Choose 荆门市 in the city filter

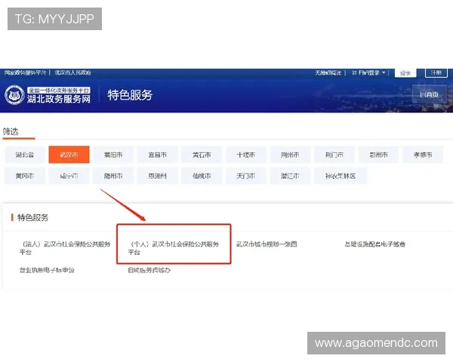point(334,155)
